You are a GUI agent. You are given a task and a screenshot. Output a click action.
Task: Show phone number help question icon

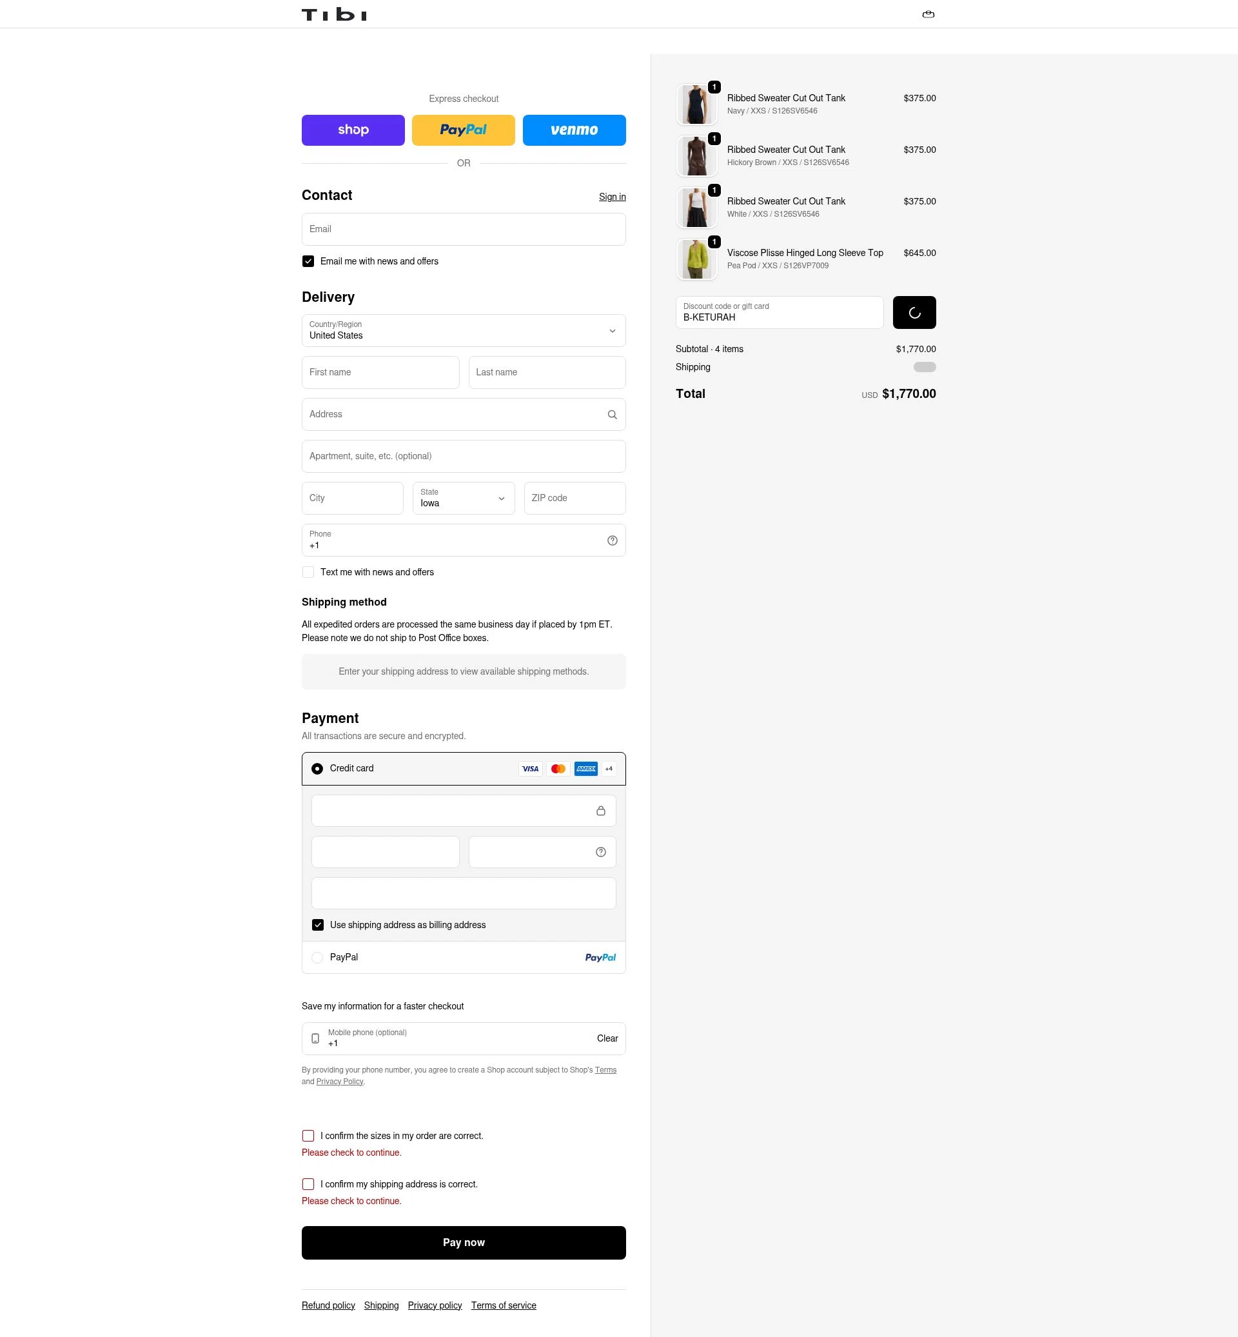coord(612,541)
